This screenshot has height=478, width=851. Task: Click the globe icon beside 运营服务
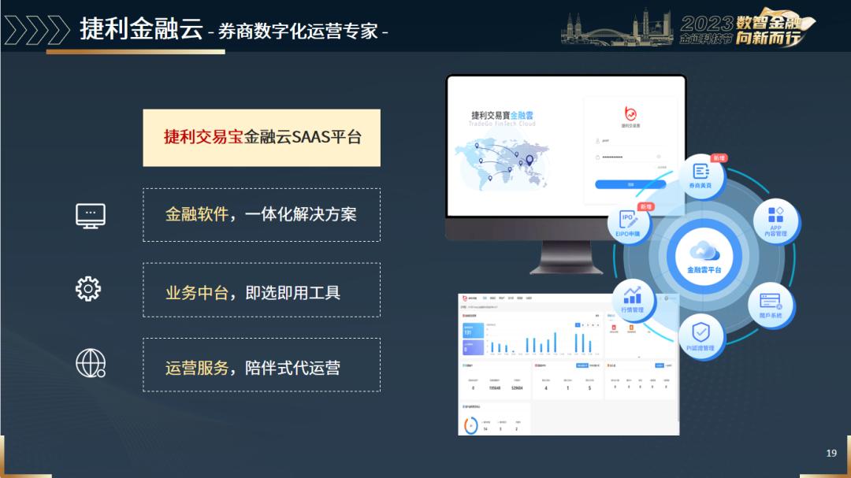[89, 363]
